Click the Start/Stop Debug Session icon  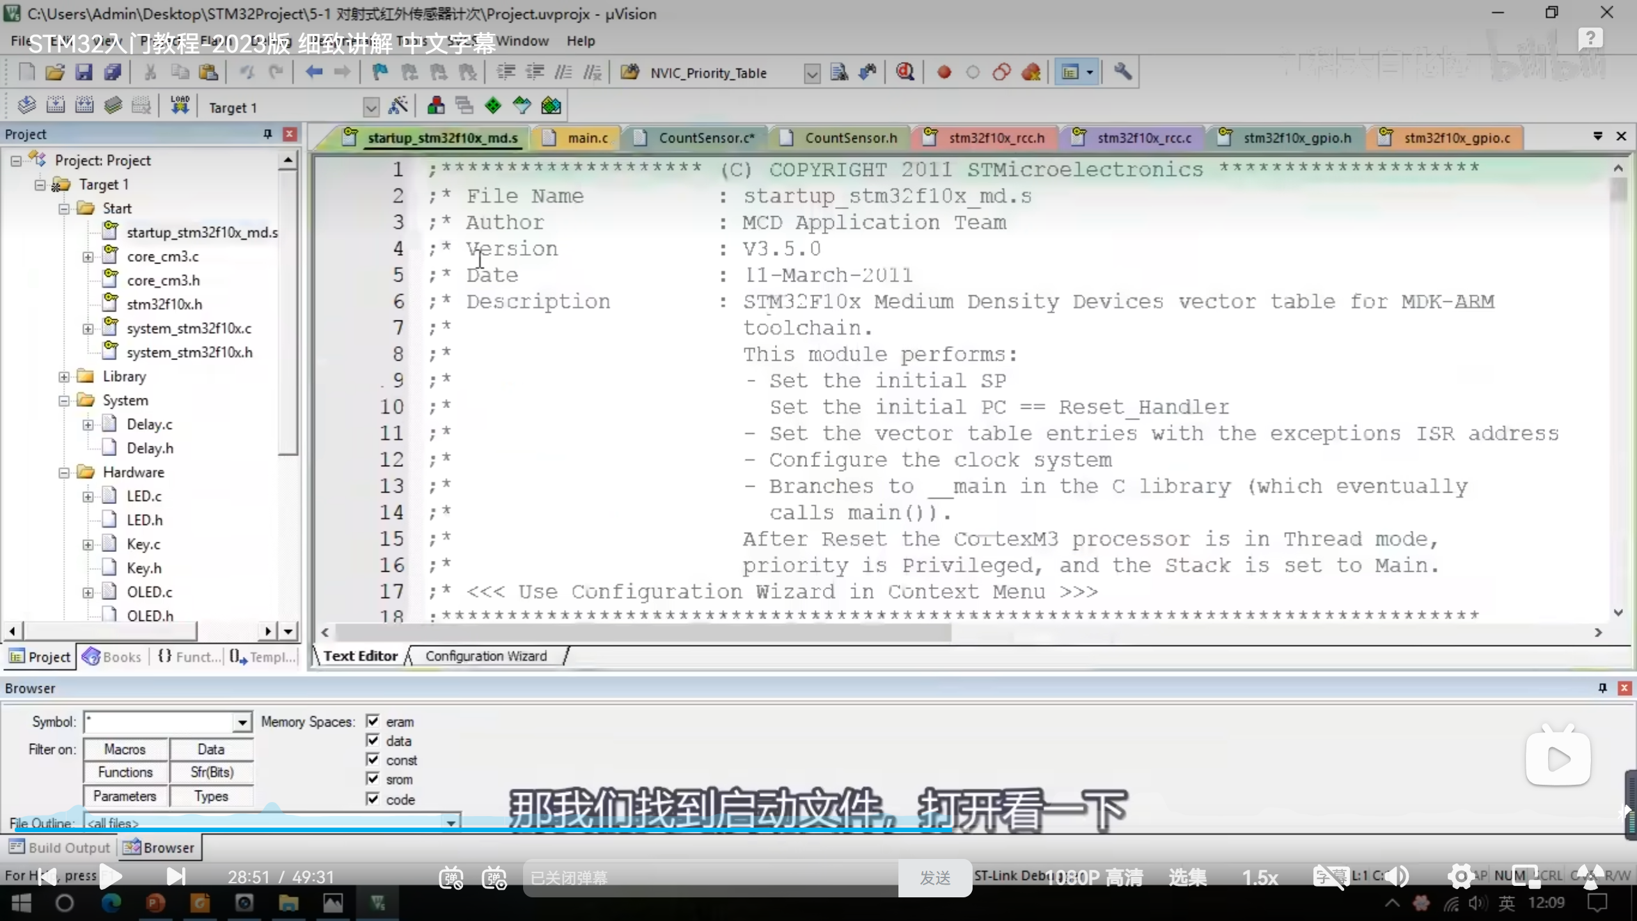point(905,72)
